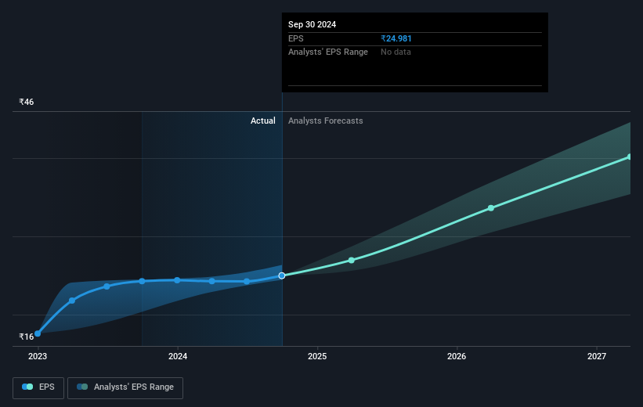Click the 2023 x-axis label

pos(38,357)
